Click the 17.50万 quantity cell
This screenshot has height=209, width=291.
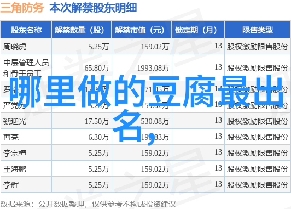pos(97,121)
